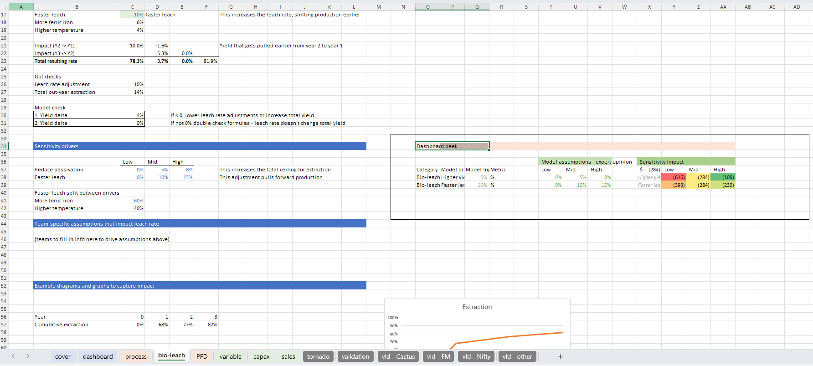
Task: Select Total out-year extraction 14% cell
Action: point(133,92)
